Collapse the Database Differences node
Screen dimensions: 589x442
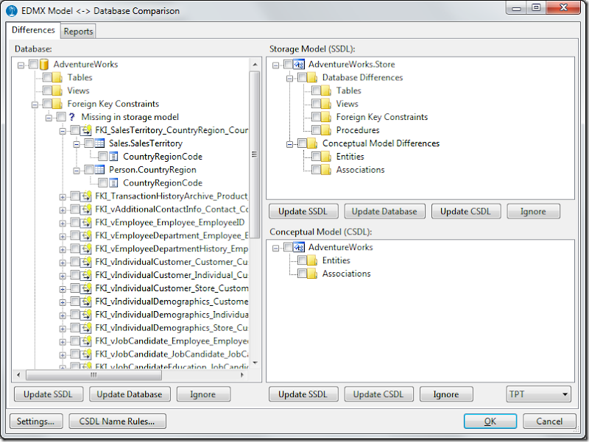coord(289,79)
